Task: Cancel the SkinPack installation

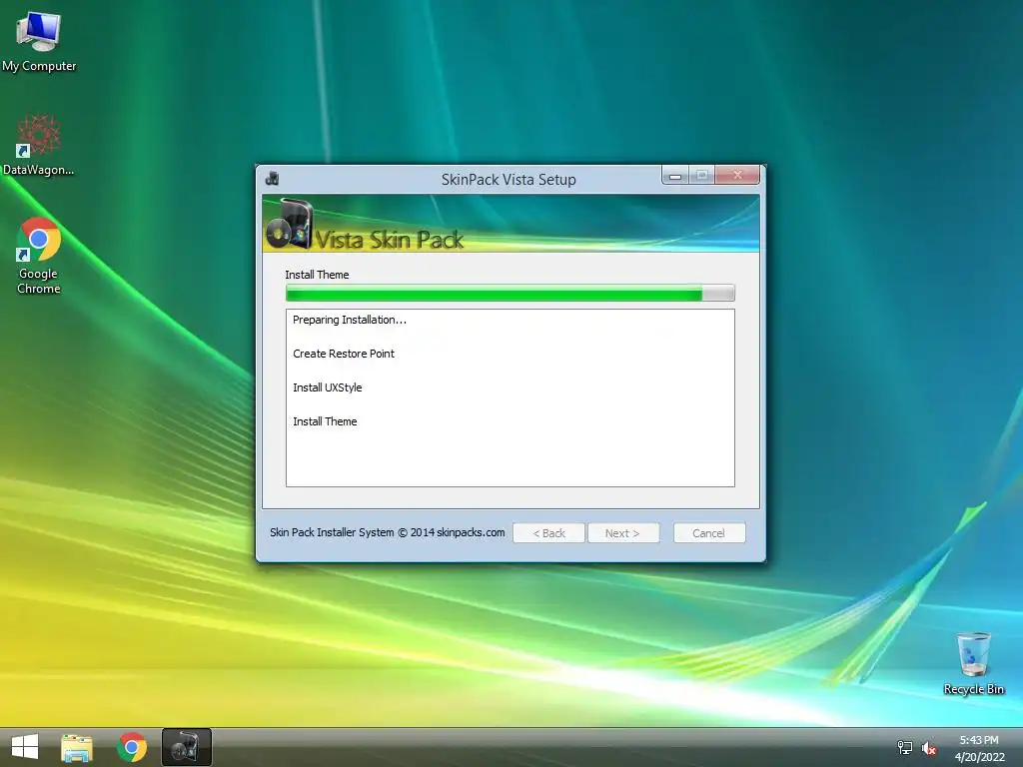Action: [709, 533]
